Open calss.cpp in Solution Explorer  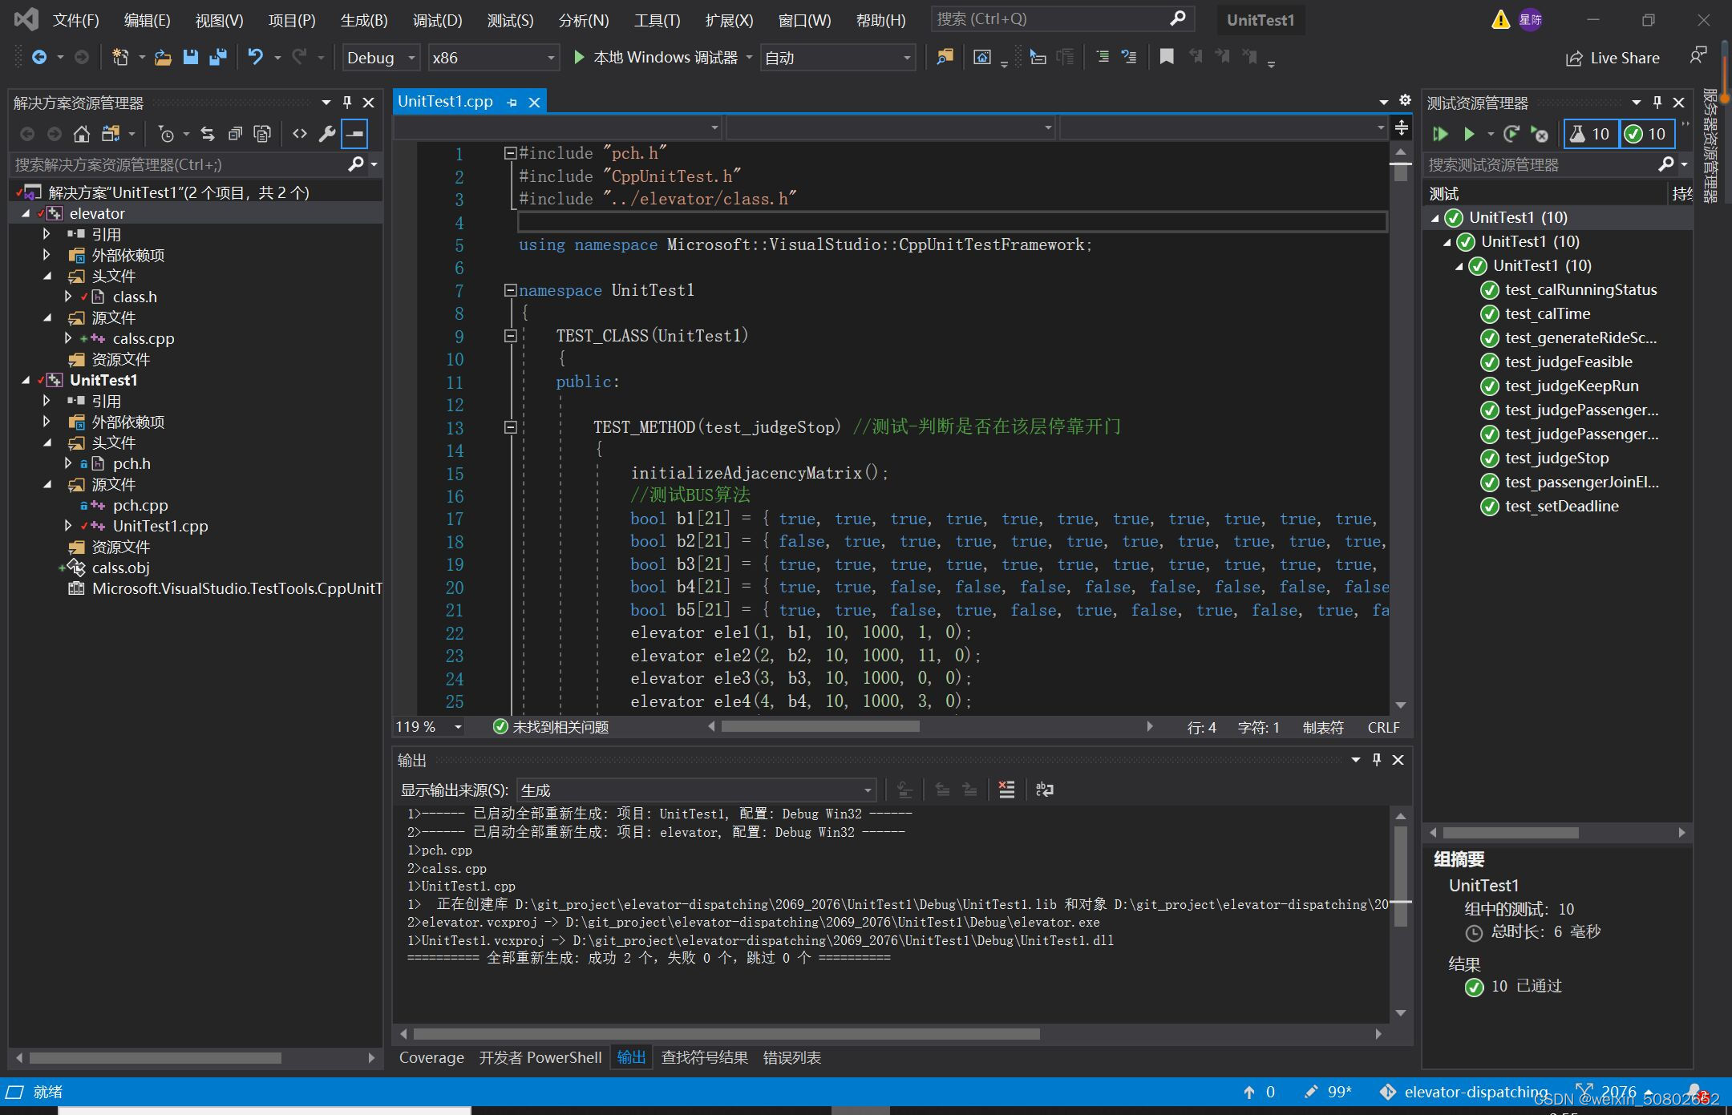coord(143,338)
